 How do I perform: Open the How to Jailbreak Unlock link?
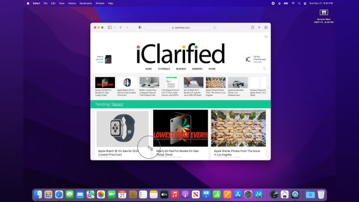click(103, 59)
